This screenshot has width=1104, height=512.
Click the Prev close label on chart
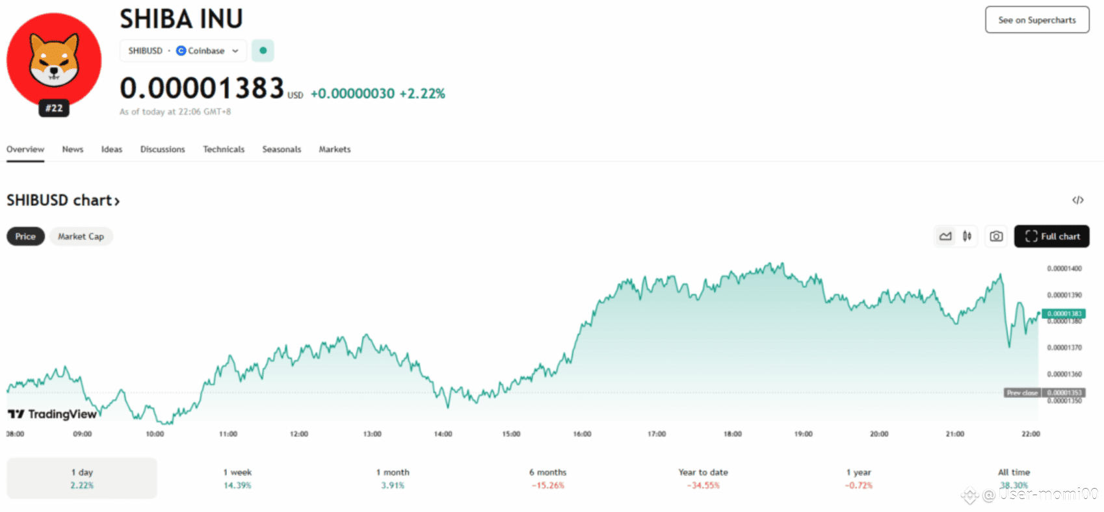(x=1023, y=393)
